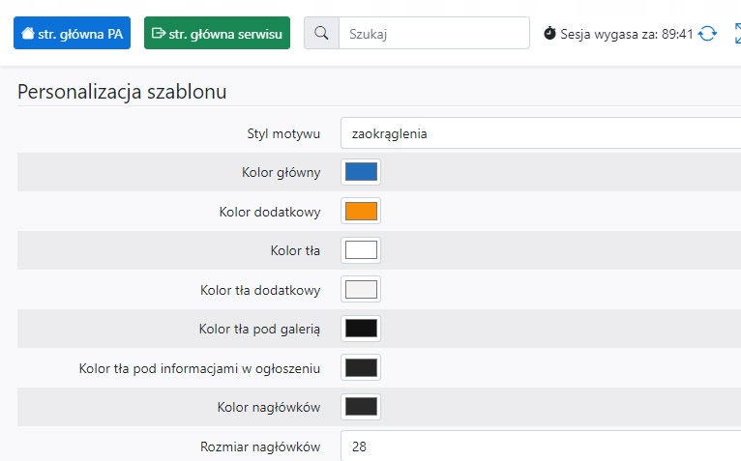Change the Kolor tła white swatch
Screen dimensions: 741x461
click(361, 250)
